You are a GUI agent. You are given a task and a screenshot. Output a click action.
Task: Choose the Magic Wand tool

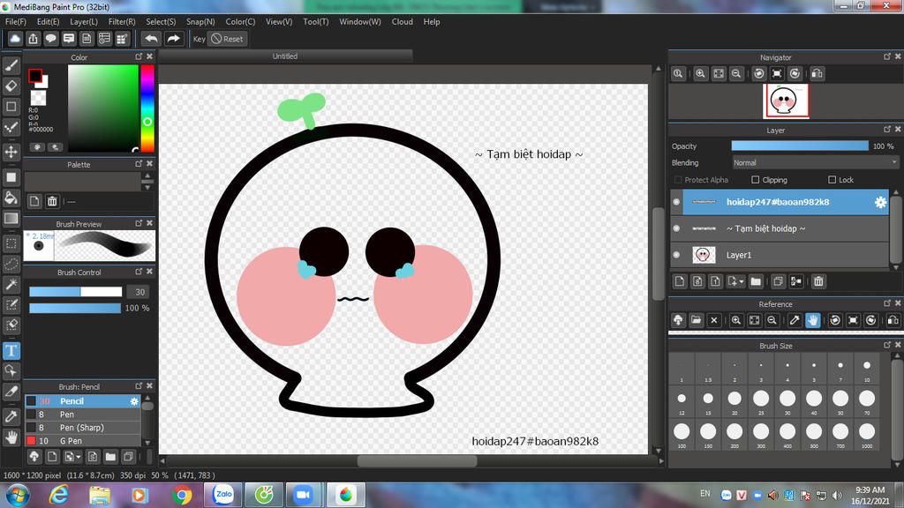(11, 285)
